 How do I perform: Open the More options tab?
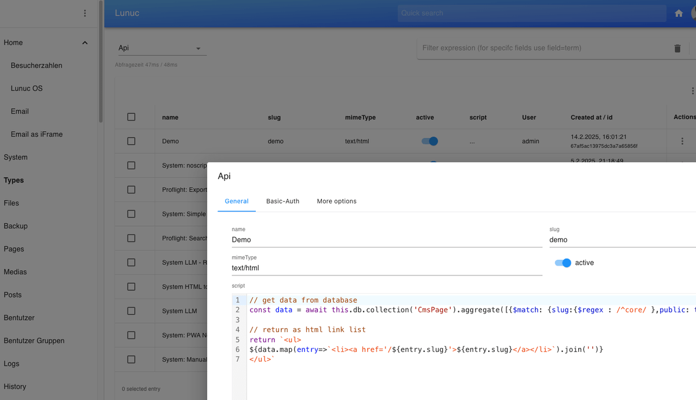pyautogui.click(x=336, y=201)
